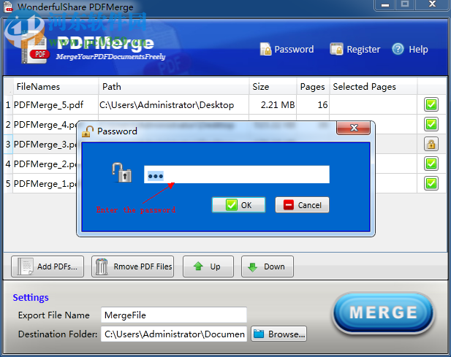
Task: Cancel the Password dialog
Action: click(302, 204)
